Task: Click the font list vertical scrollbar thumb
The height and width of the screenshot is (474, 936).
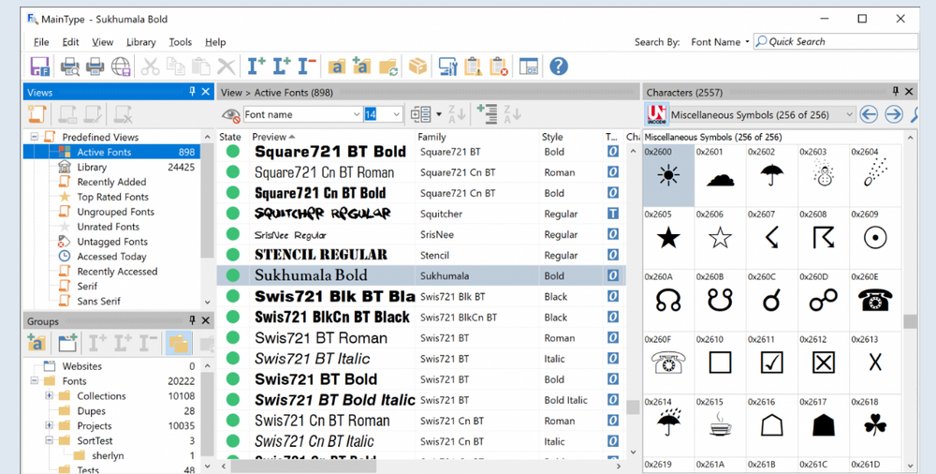Action: pos(633,407)
